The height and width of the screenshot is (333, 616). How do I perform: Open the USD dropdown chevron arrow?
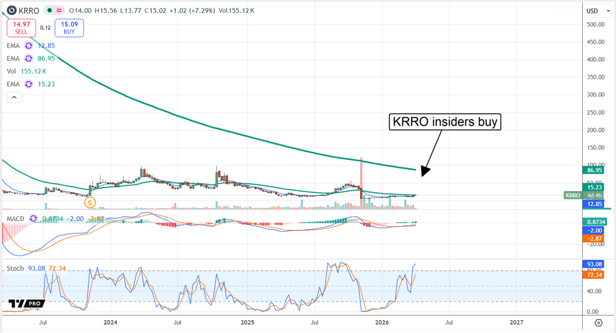[609, 10]
